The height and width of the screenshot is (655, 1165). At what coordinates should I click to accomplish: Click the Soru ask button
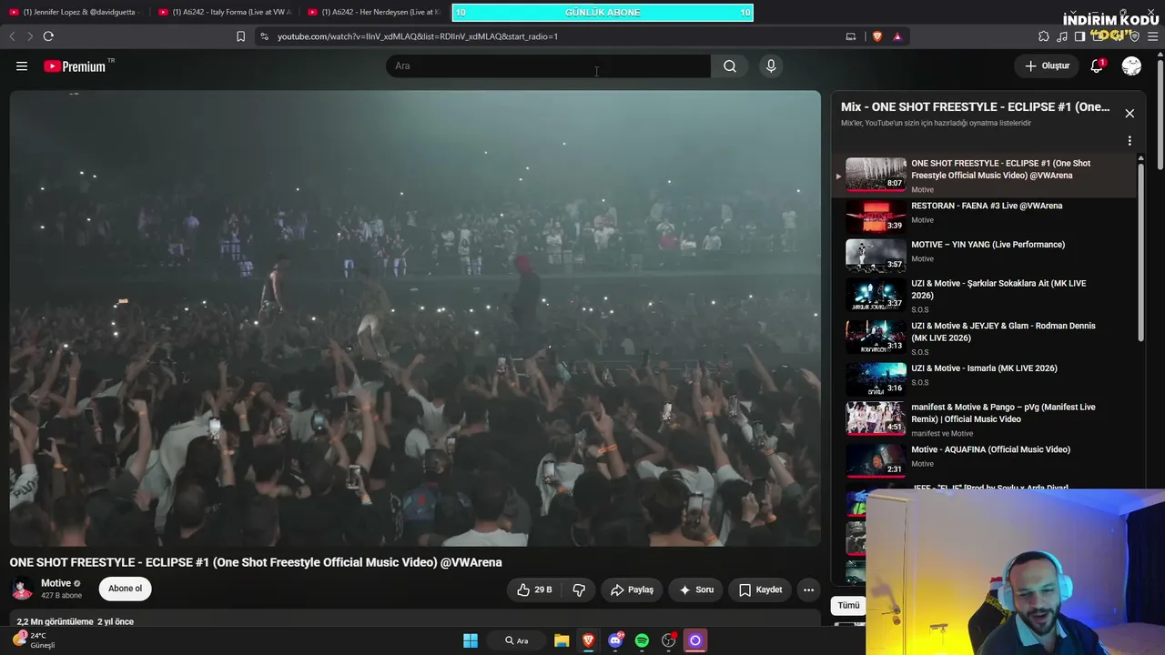[x=696, y=589]
